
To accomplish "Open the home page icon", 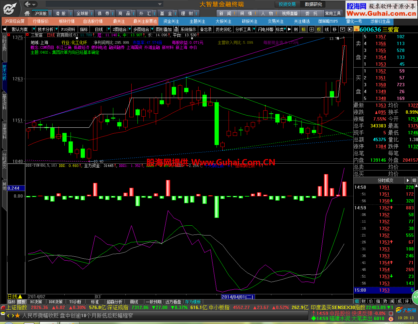I will (x=27, y=13).
